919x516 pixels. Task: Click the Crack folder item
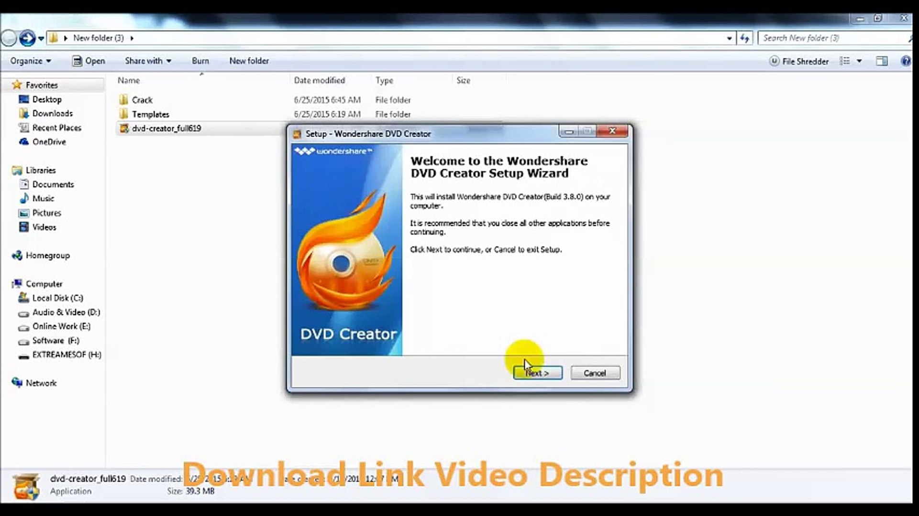pos(142,99)
